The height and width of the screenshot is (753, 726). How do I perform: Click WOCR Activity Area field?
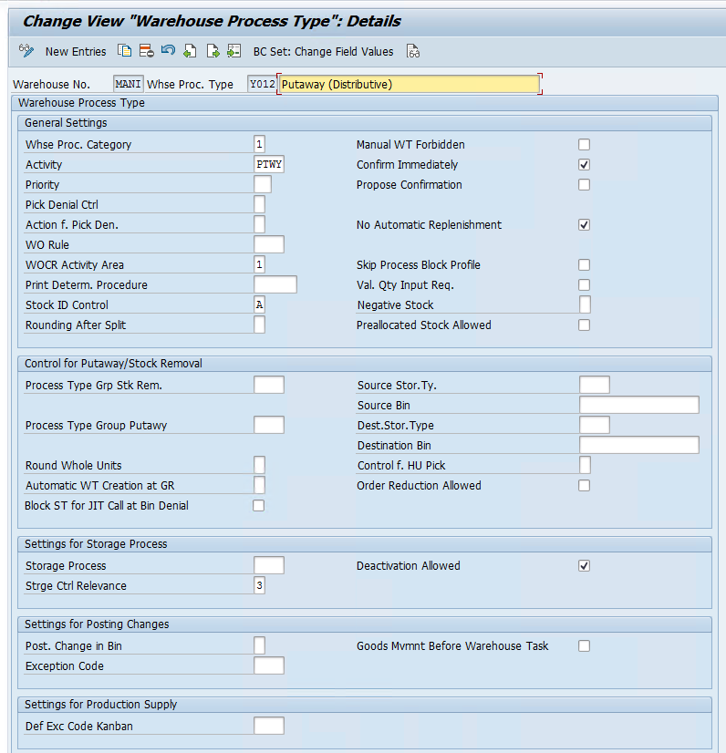click(x=259, y=264)
